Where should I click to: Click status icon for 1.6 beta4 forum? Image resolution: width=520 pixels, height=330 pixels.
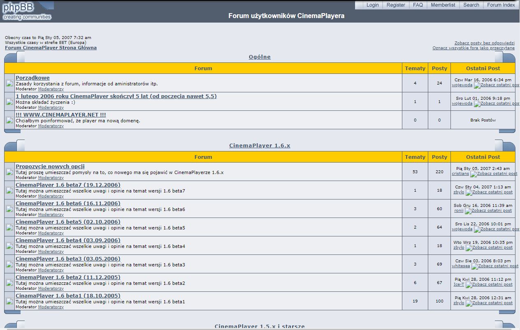(9, 246)
